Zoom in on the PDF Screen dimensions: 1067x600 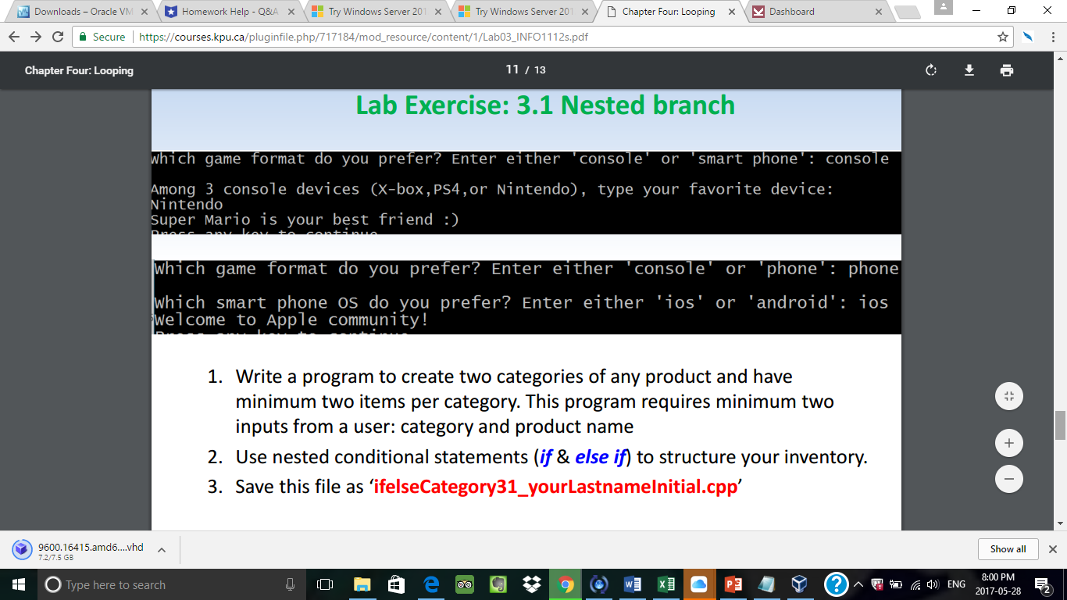tap(1008, 444)
